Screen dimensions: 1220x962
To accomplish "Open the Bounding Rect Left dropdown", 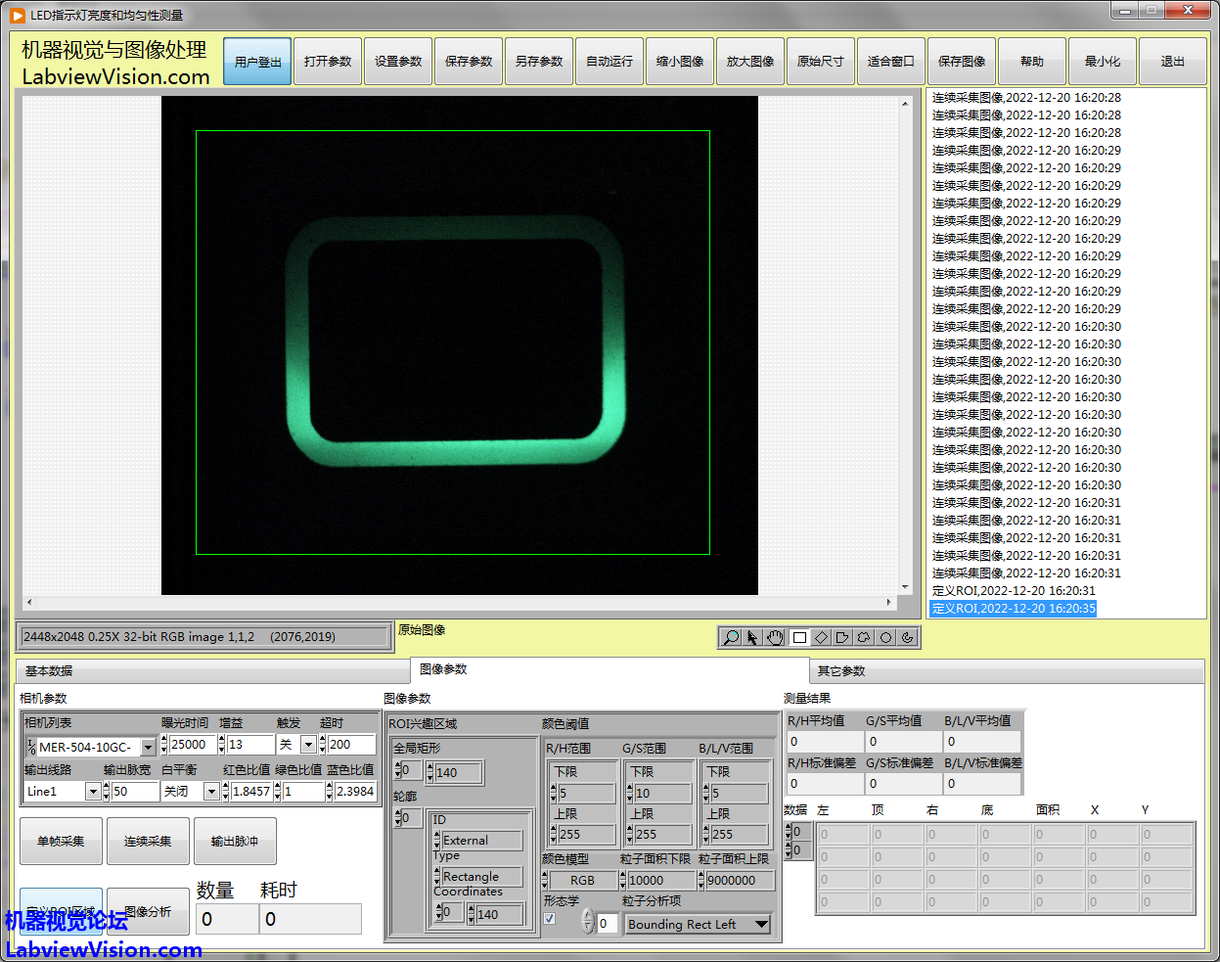I will click(x=761, y=925).
